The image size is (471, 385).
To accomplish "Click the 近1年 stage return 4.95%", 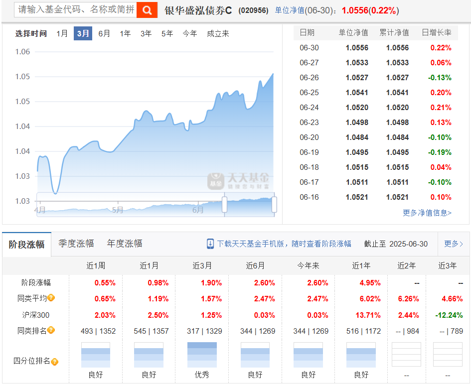I will 370,283.
